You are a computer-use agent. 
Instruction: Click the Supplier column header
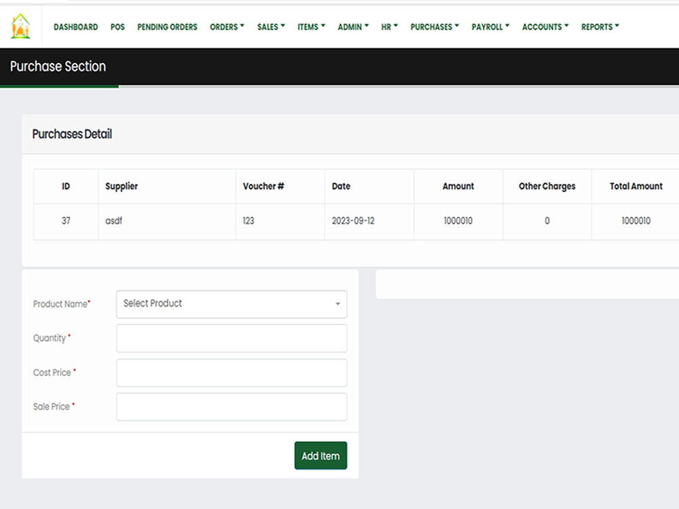click(167, 186)
